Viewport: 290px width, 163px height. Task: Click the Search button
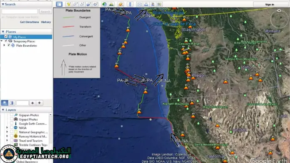(x=46, y=12)
